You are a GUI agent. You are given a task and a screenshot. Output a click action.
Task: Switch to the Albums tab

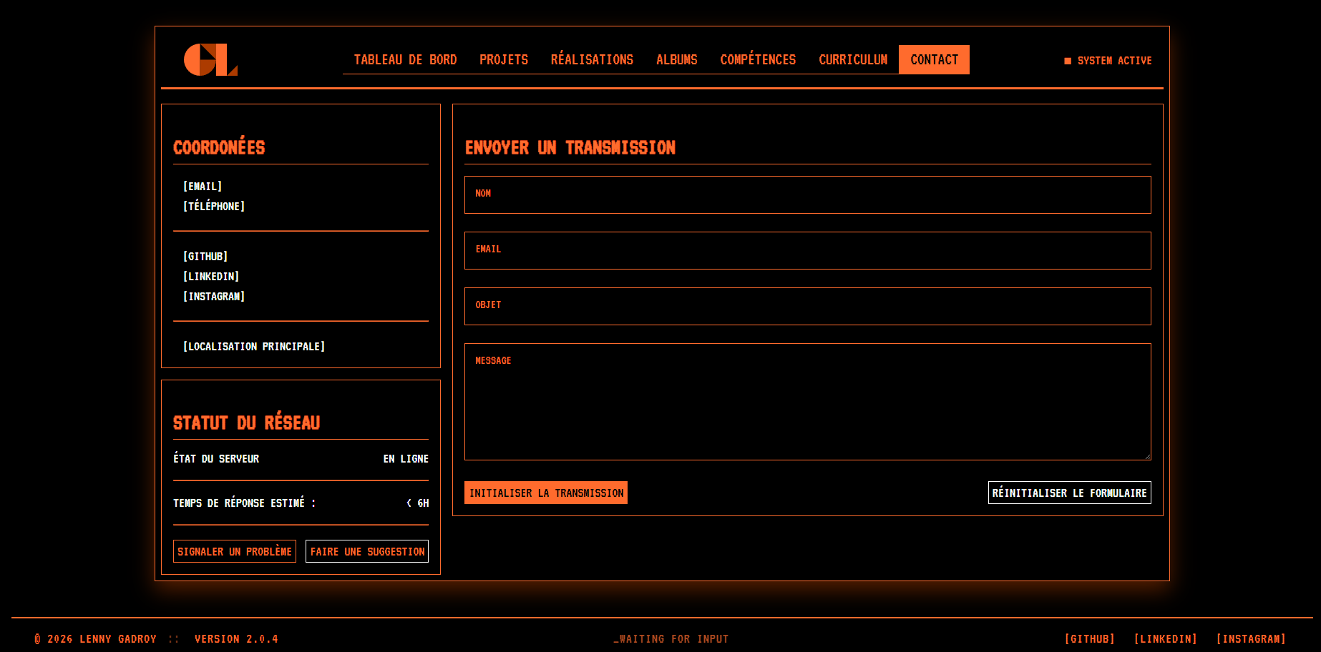(x=676, y=60)
